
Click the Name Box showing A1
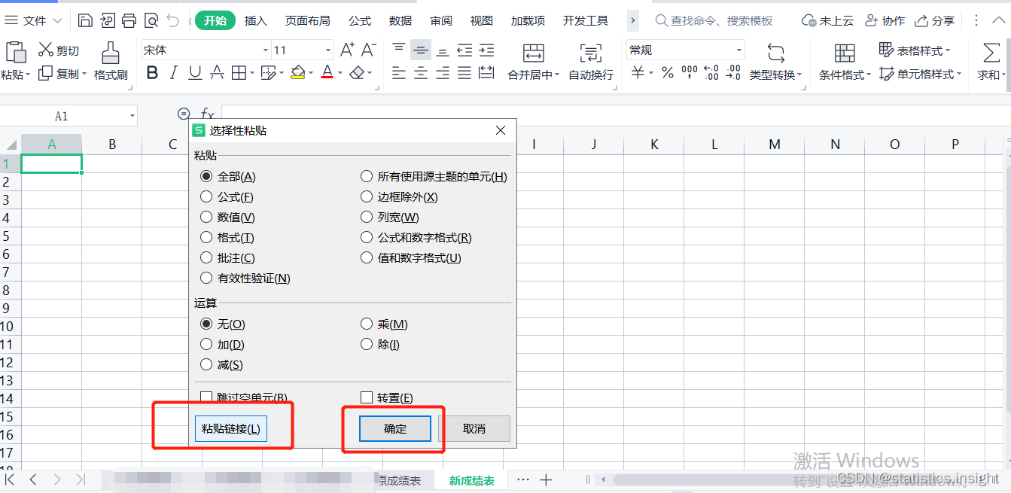[69, 116]
